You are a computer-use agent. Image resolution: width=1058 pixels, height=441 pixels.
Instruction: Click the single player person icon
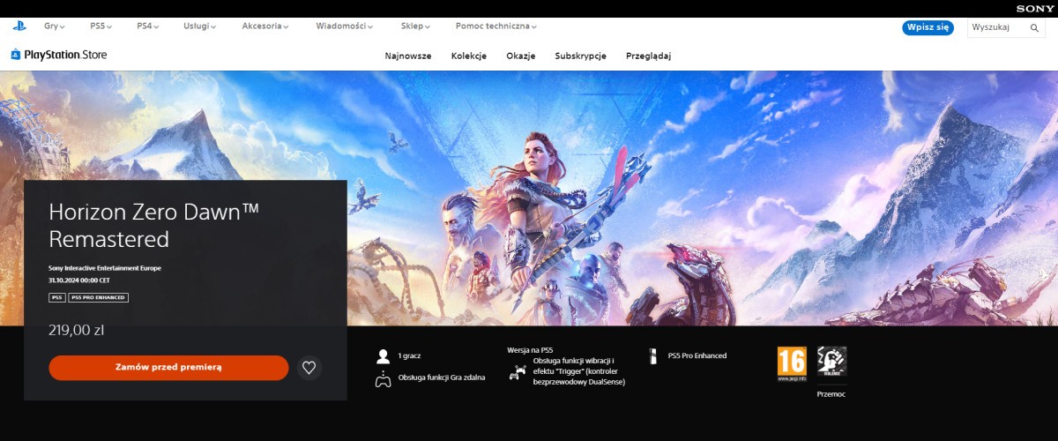click(x=383, y=356)
